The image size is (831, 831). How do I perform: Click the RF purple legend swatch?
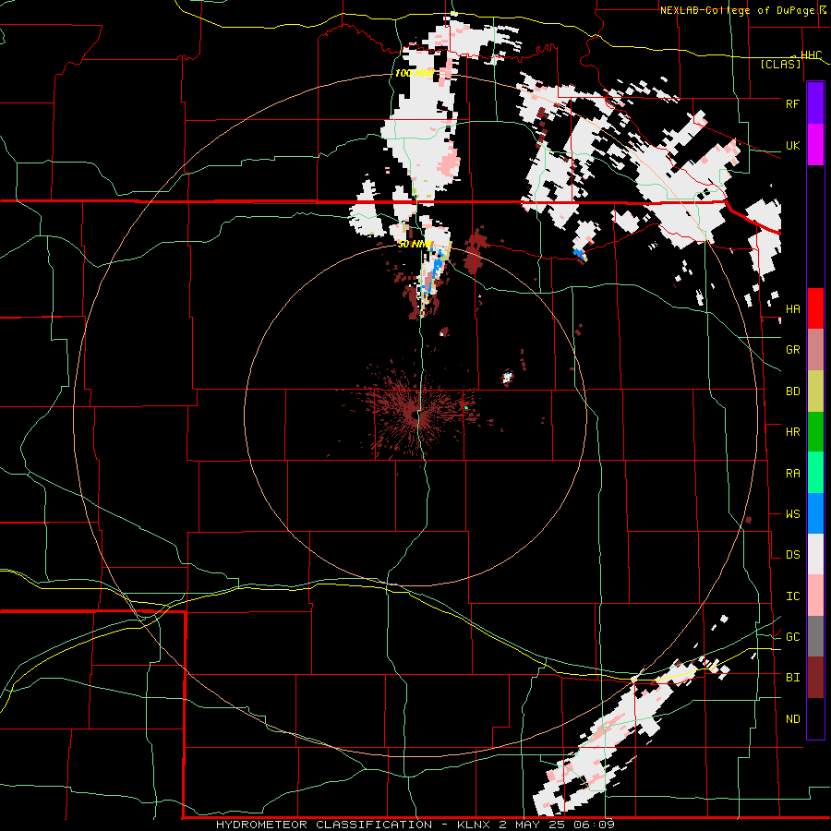point(815,102)
